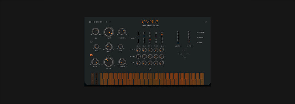Select the triangle LFO waveform icon

184,50
